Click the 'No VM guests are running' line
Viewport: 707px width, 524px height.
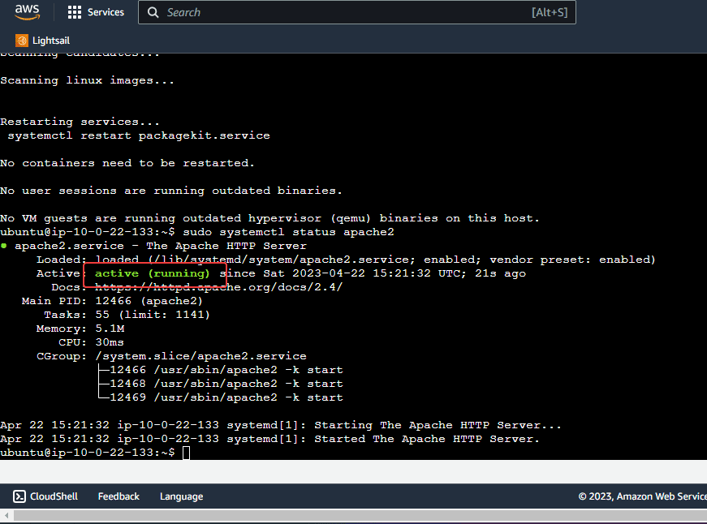[270, 218]
